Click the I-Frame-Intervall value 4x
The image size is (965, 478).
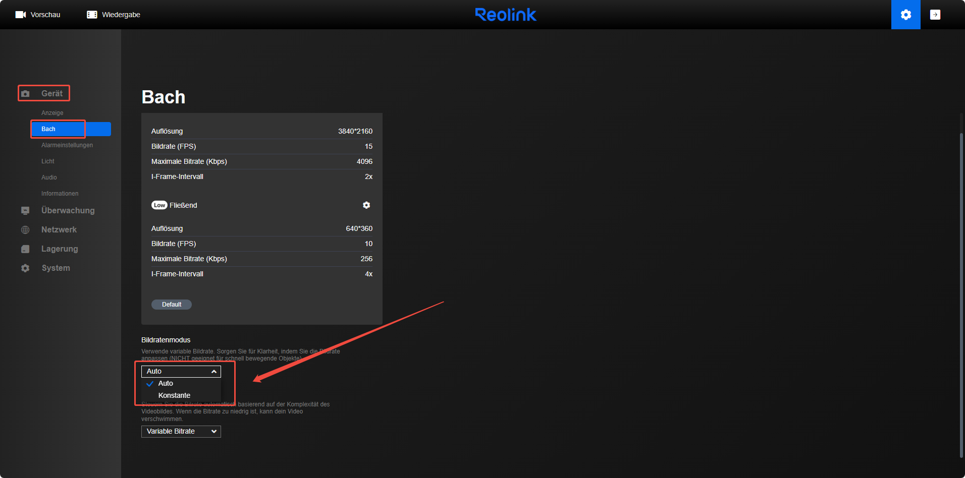point(368,274)
